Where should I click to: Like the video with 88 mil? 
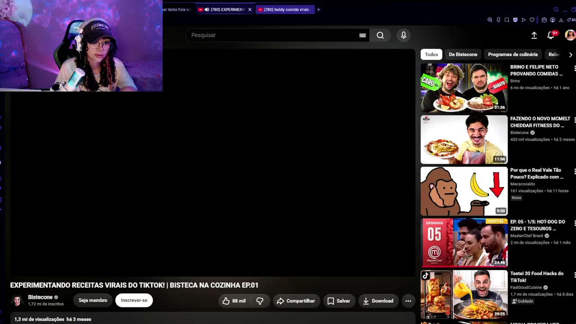tap(234, 301)
